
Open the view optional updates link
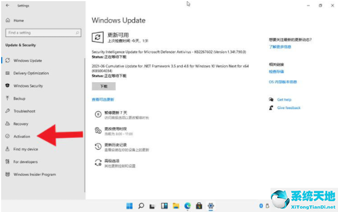tap(103, 100)
